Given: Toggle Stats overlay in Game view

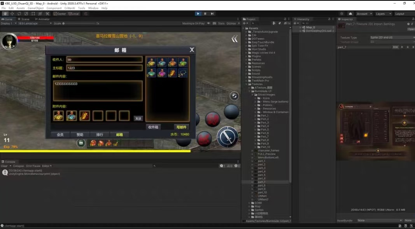Looking at the screenshot, I should pos(221,24).
